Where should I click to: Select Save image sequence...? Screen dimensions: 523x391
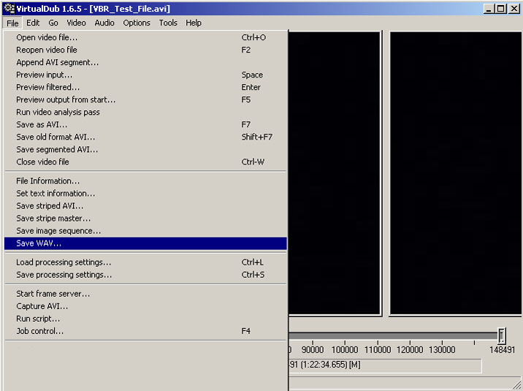tap(145, 231)
